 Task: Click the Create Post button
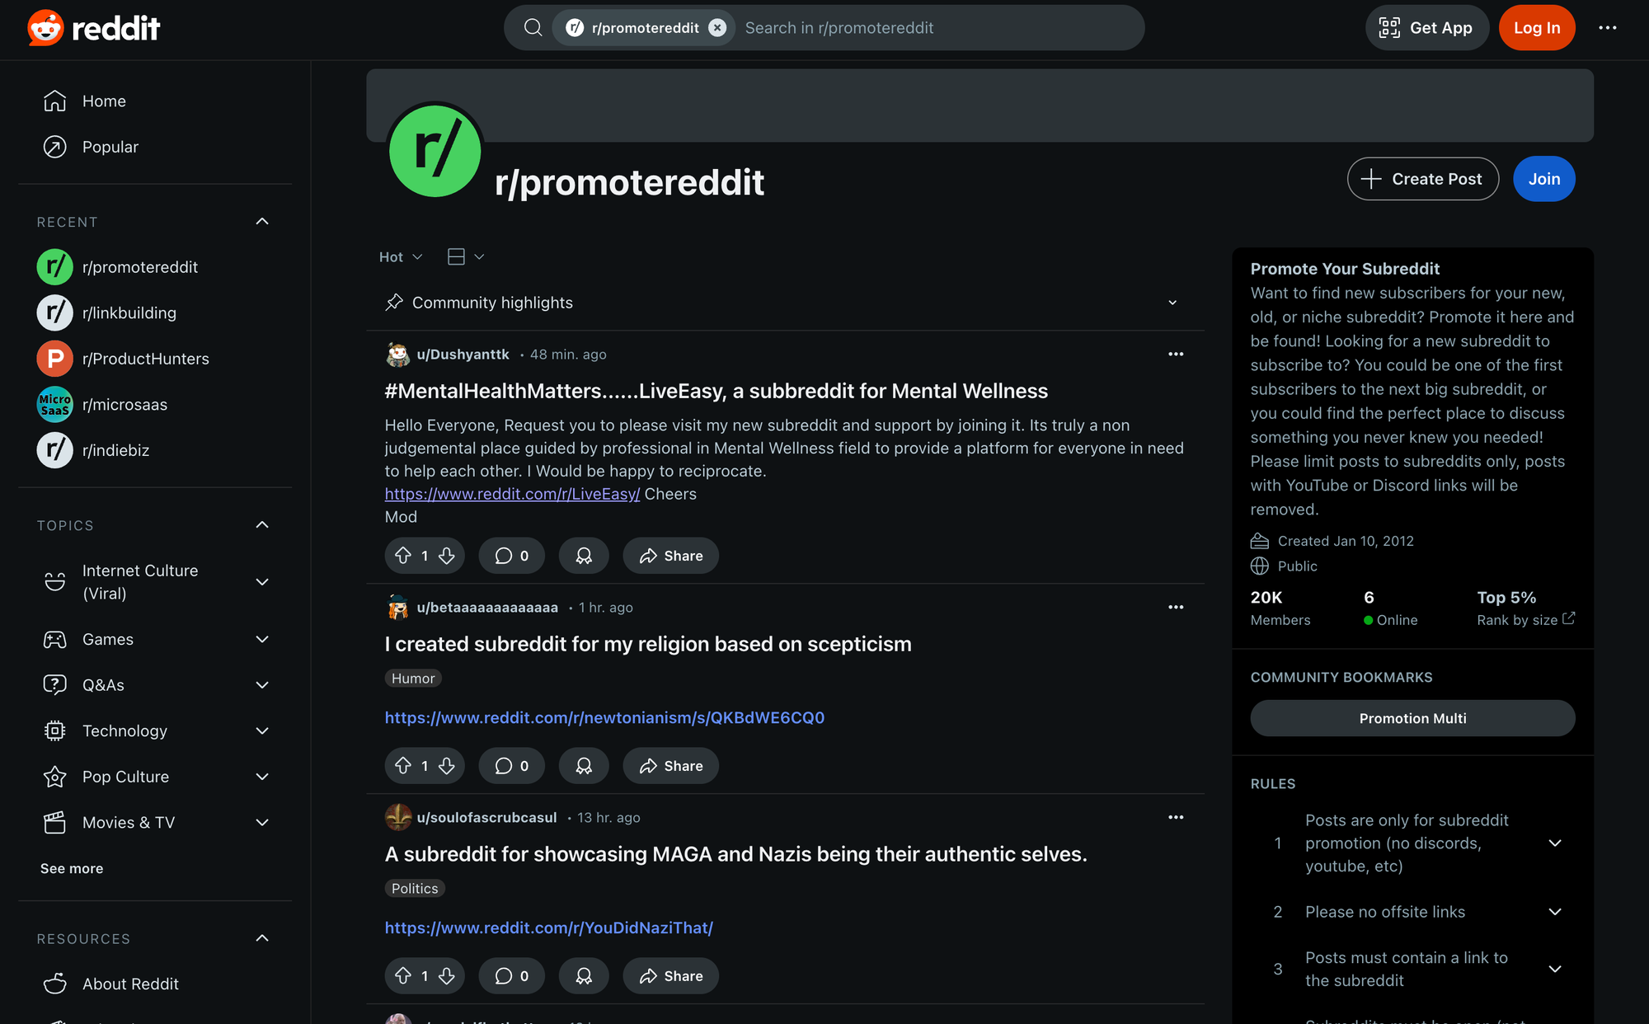(1423, 179)
